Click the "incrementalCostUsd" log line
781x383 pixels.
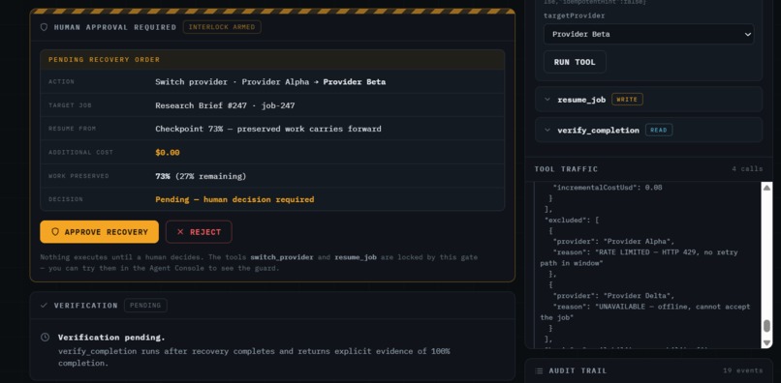coord(608,188)
